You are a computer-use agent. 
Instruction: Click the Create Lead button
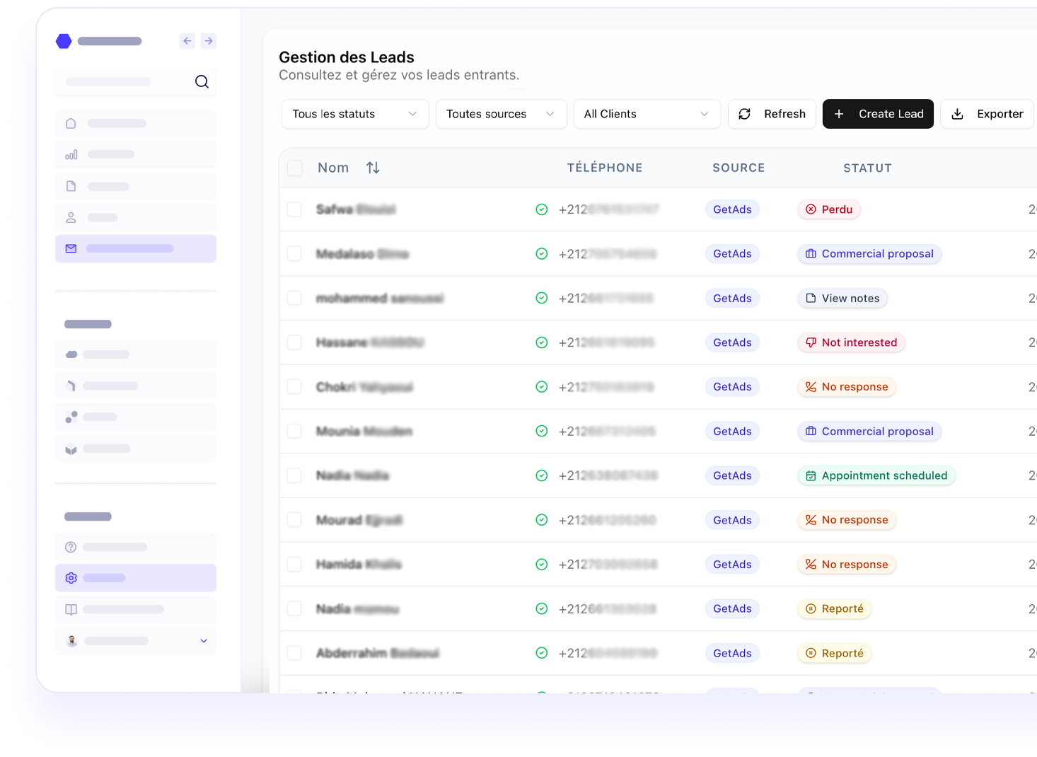pyautogui.click(x=878, y=114)
